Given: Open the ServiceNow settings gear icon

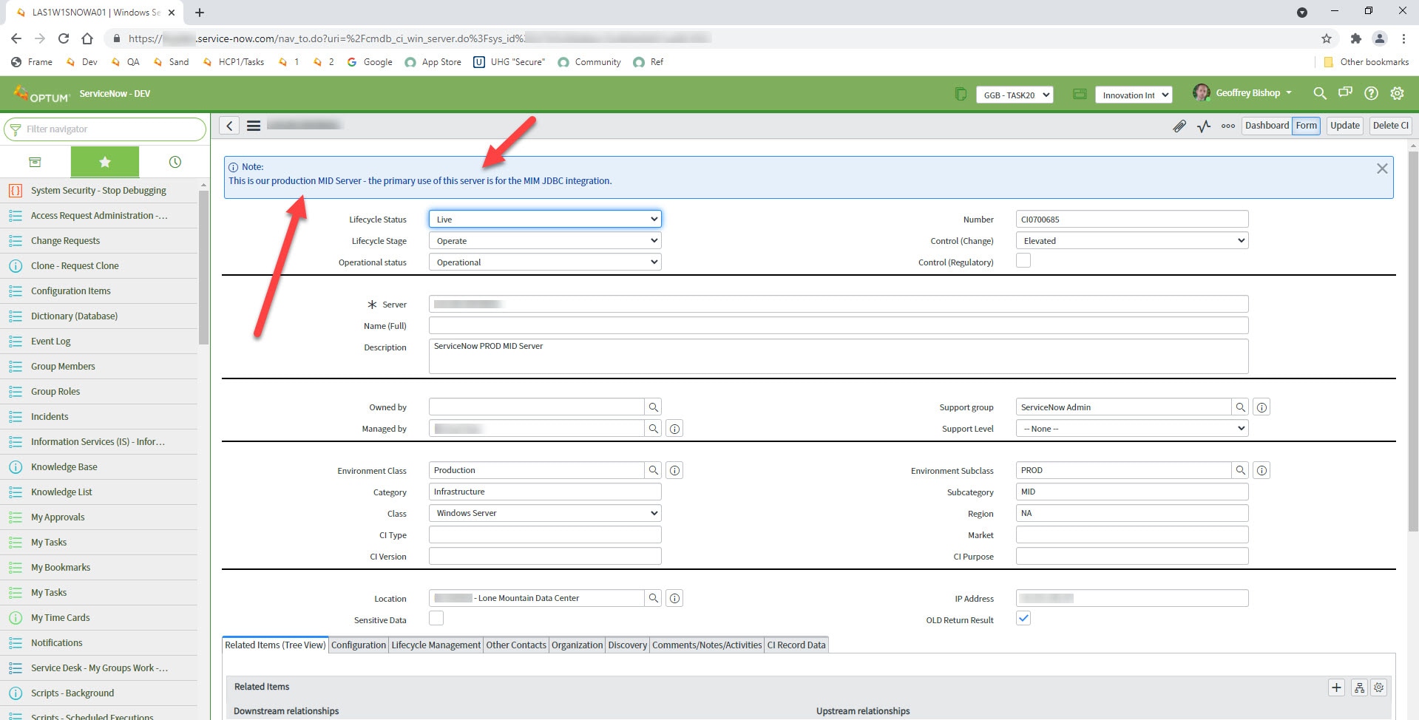Looking at the screenshot, I should tap(1397, 94).
